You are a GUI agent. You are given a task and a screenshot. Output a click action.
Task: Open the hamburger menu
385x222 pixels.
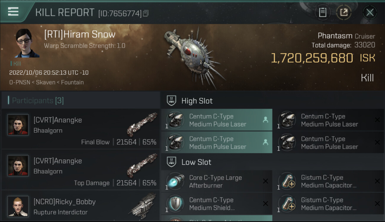click(x=13, y=12)
